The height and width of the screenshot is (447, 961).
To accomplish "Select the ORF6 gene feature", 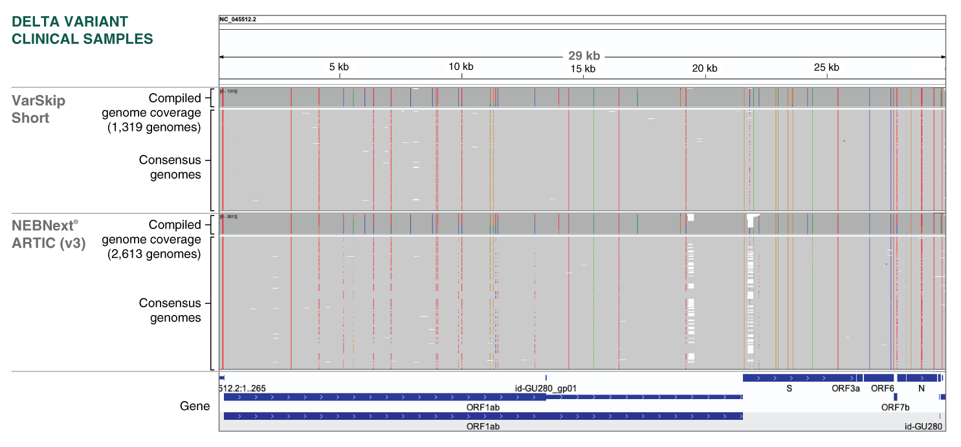I will click(879, 379).
